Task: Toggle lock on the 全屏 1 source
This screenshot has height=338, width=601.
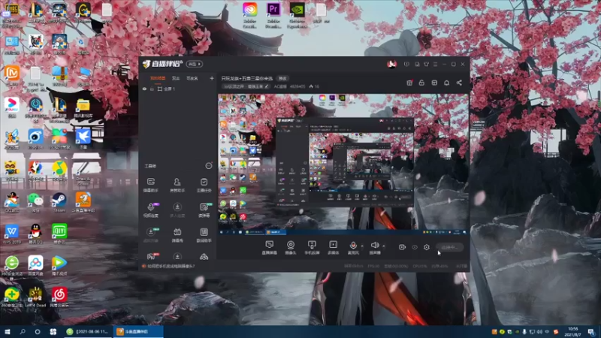Action: [x=152, y=89]
